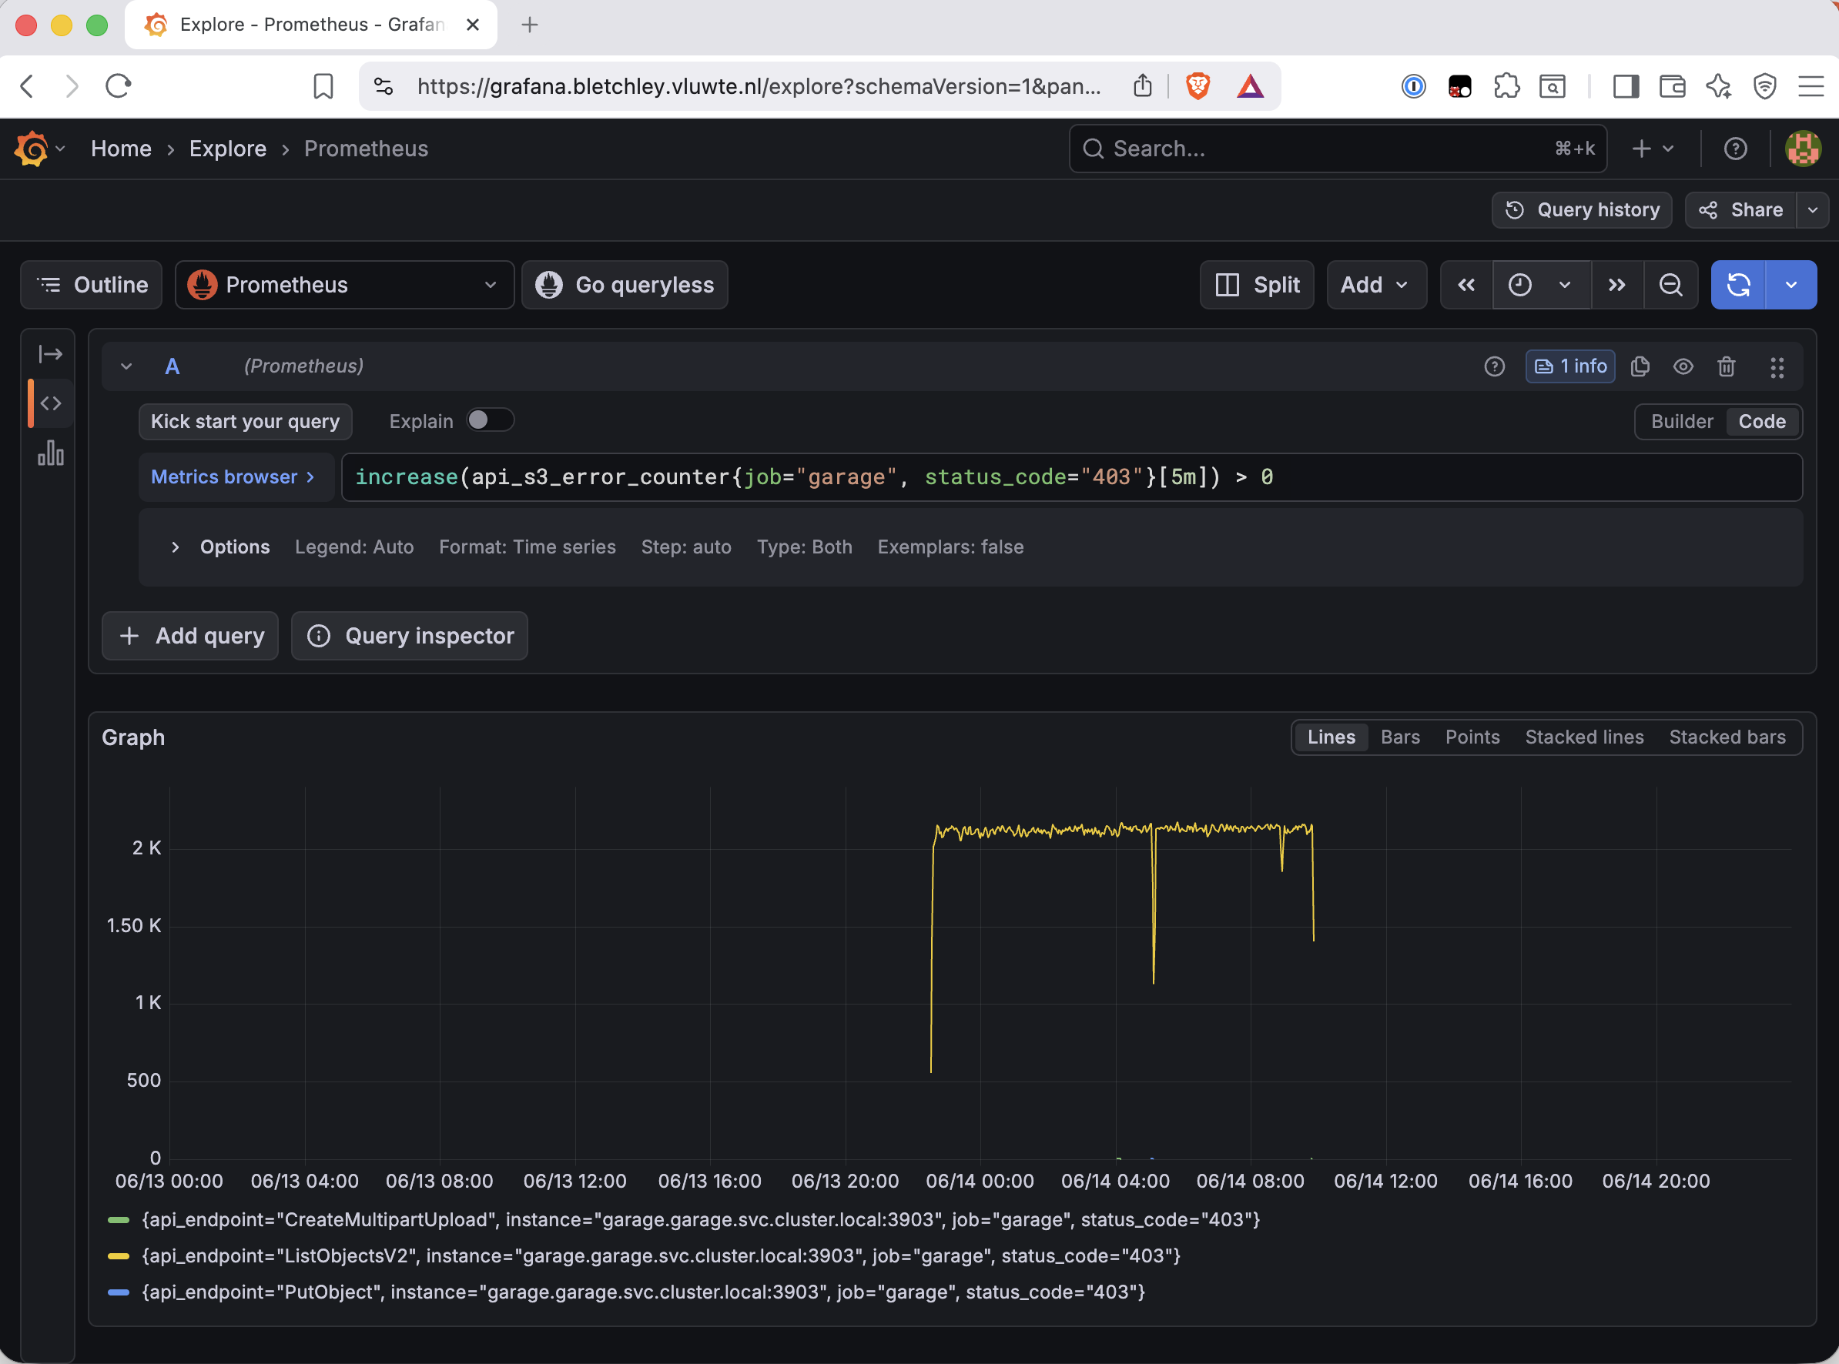
Task: Click Kick start your query
Action: [x=246, y=422]
